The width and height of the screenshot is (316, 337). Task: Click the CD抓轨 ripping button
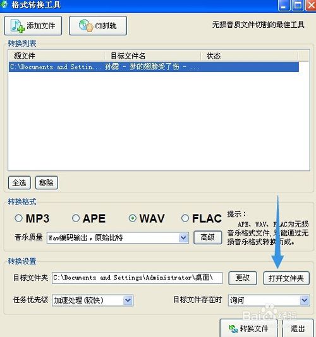point(98,26)
